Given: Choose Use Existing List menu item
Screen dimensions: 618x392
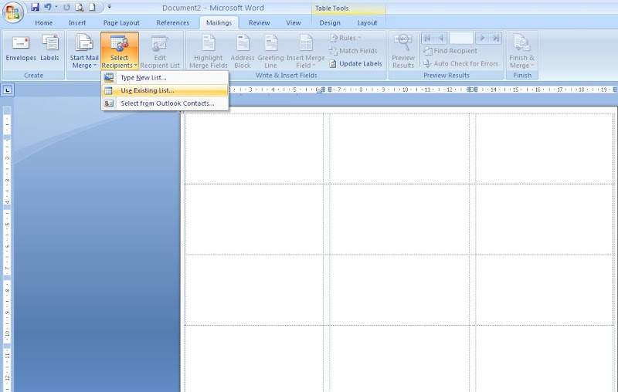Looking at the screenshot, I should [x=165, y=90].
